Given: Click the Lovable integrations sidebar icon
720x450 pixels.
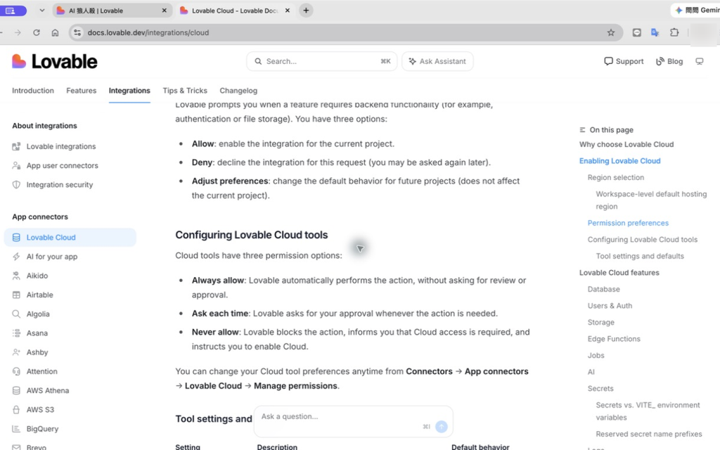Looking at the screenshot, I should 16,146.
